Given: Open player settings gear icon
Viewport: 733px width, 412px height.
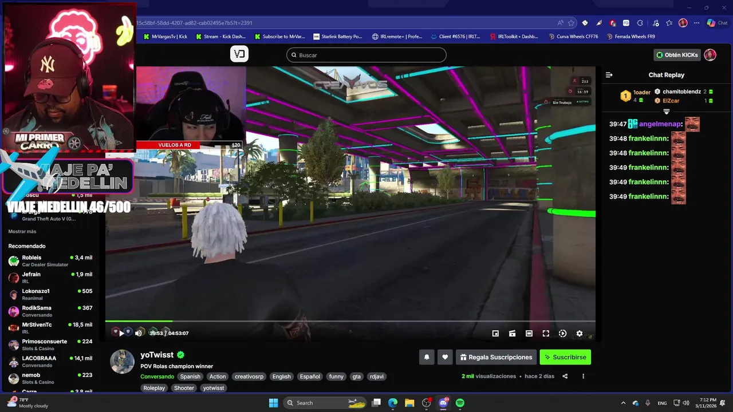Looking at the screenshot, I should click(580, 334).
